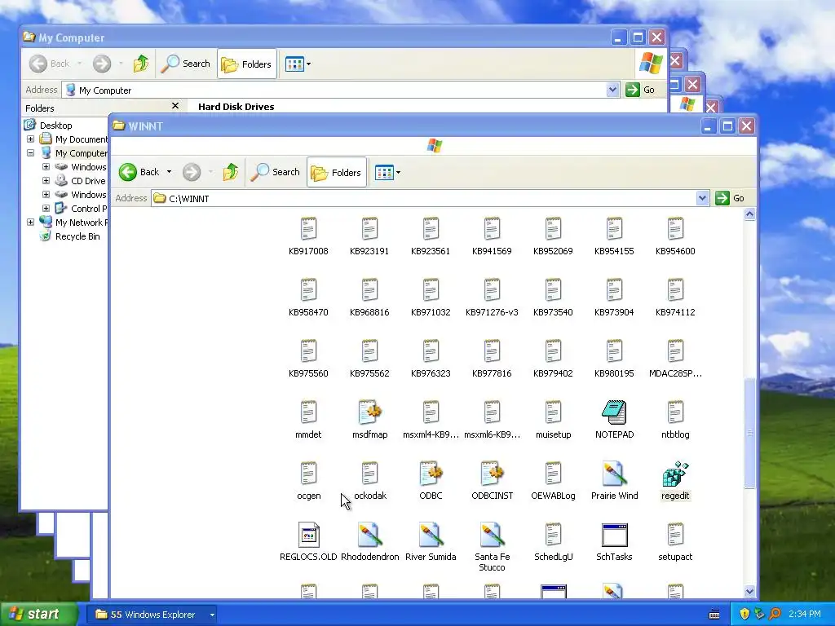Open the Start menu

pos(38,614)
